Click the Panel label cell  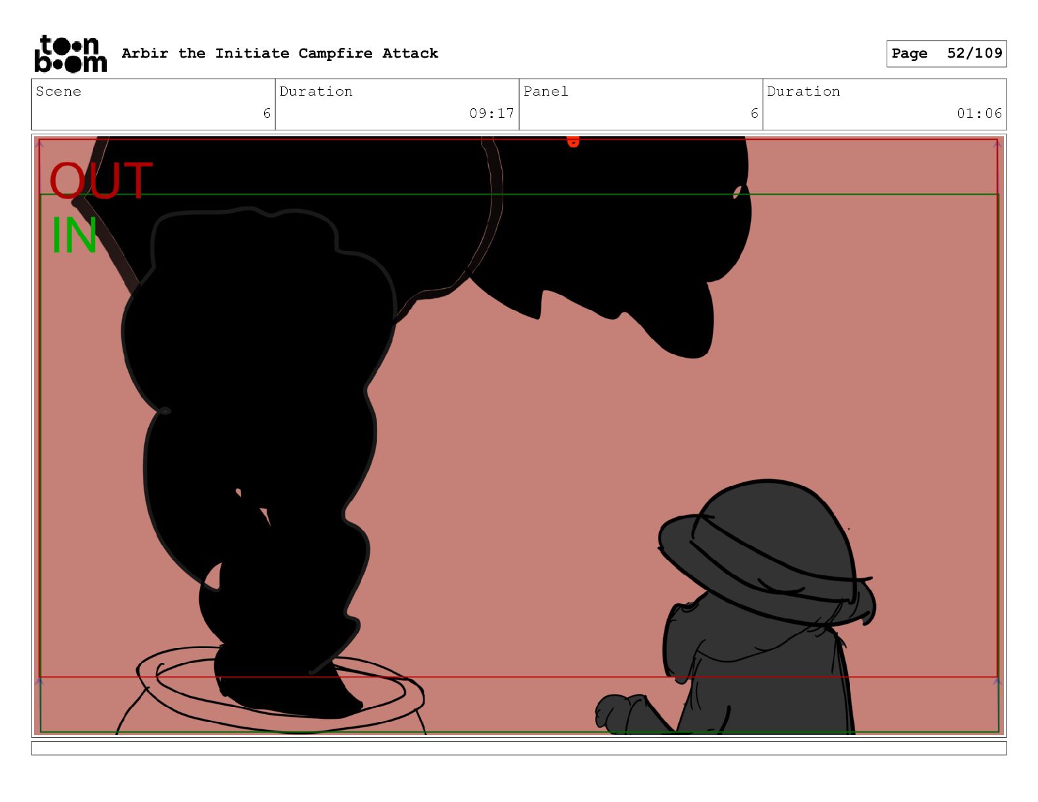point(641,104)
